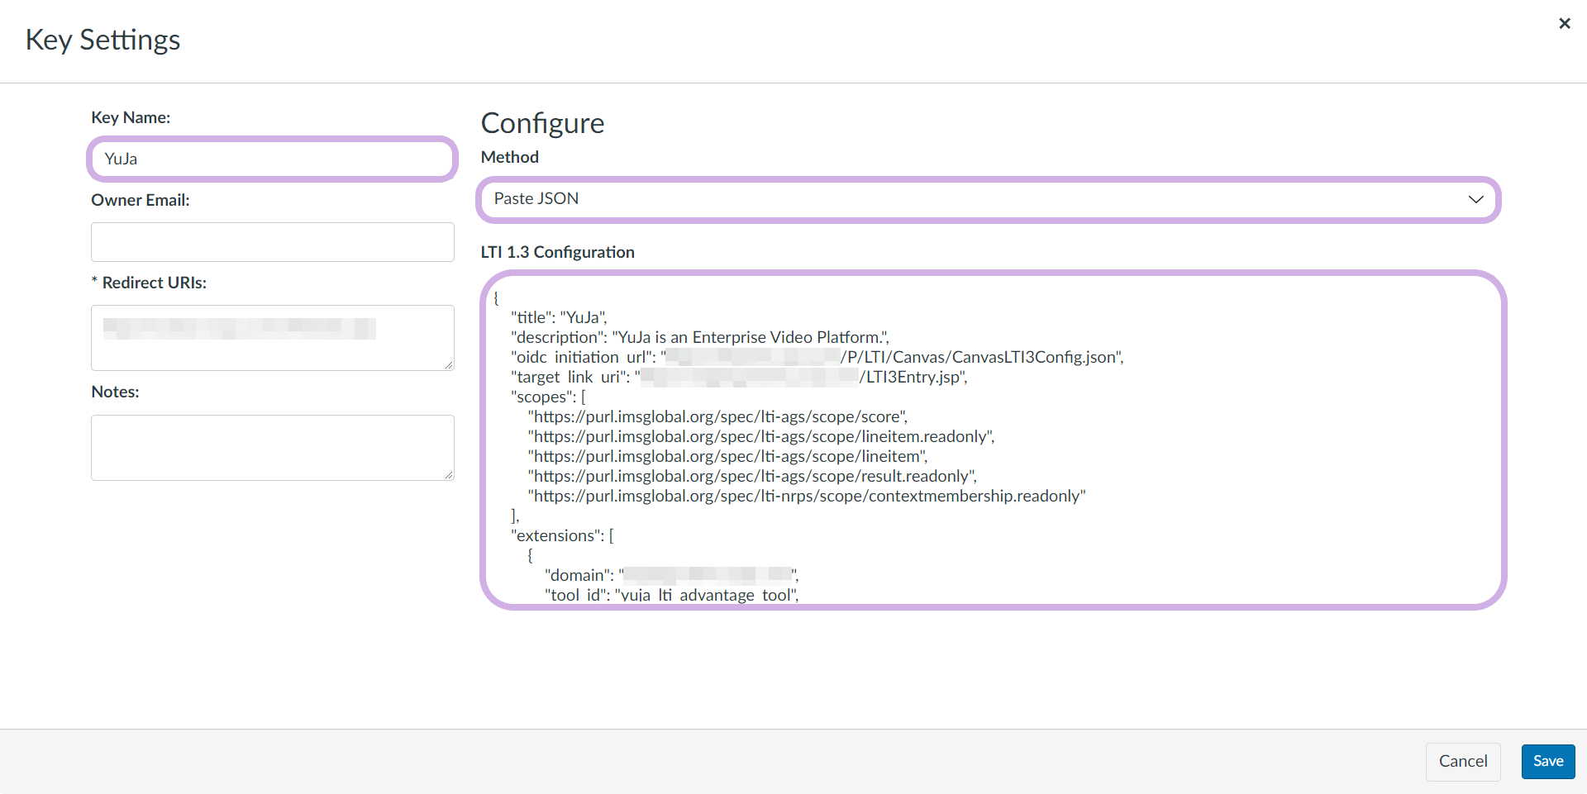This screenshot has height=794, width=1587.
Task: Click the dropdown chevron in the Method selector
Action: pos(1475,199)
